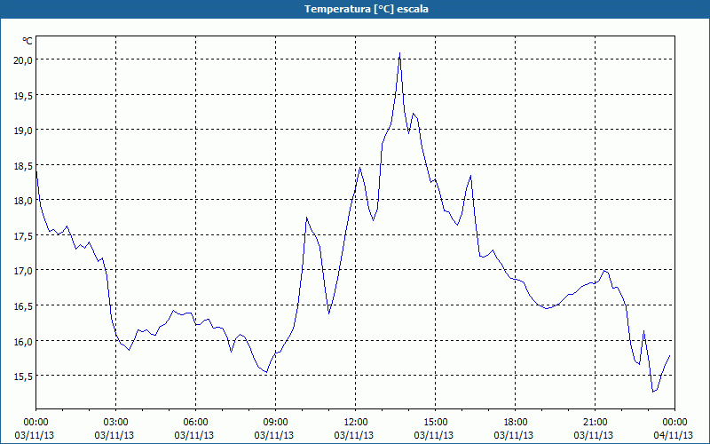
Task: Select the 17,5 y-axis value
Action: tap(21, 235)
